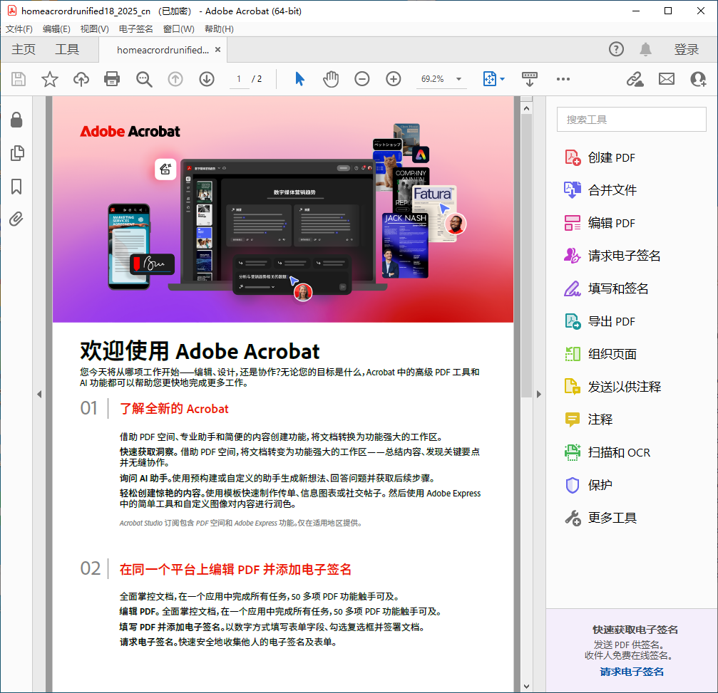This screenshot has height=693, width=718.
Task: Open the bookmarks panel icon
Action: (x=17, y=186)
